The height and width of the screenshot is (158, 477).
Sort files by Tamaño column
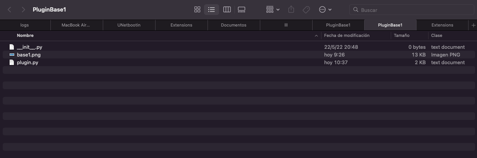(402, 35)
